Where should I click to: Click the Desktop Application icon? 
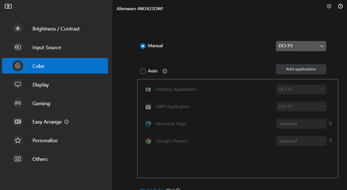tap(148, 89)
